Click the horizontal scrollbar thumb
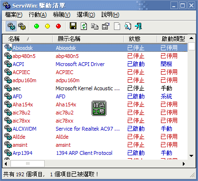 (28, 163)
